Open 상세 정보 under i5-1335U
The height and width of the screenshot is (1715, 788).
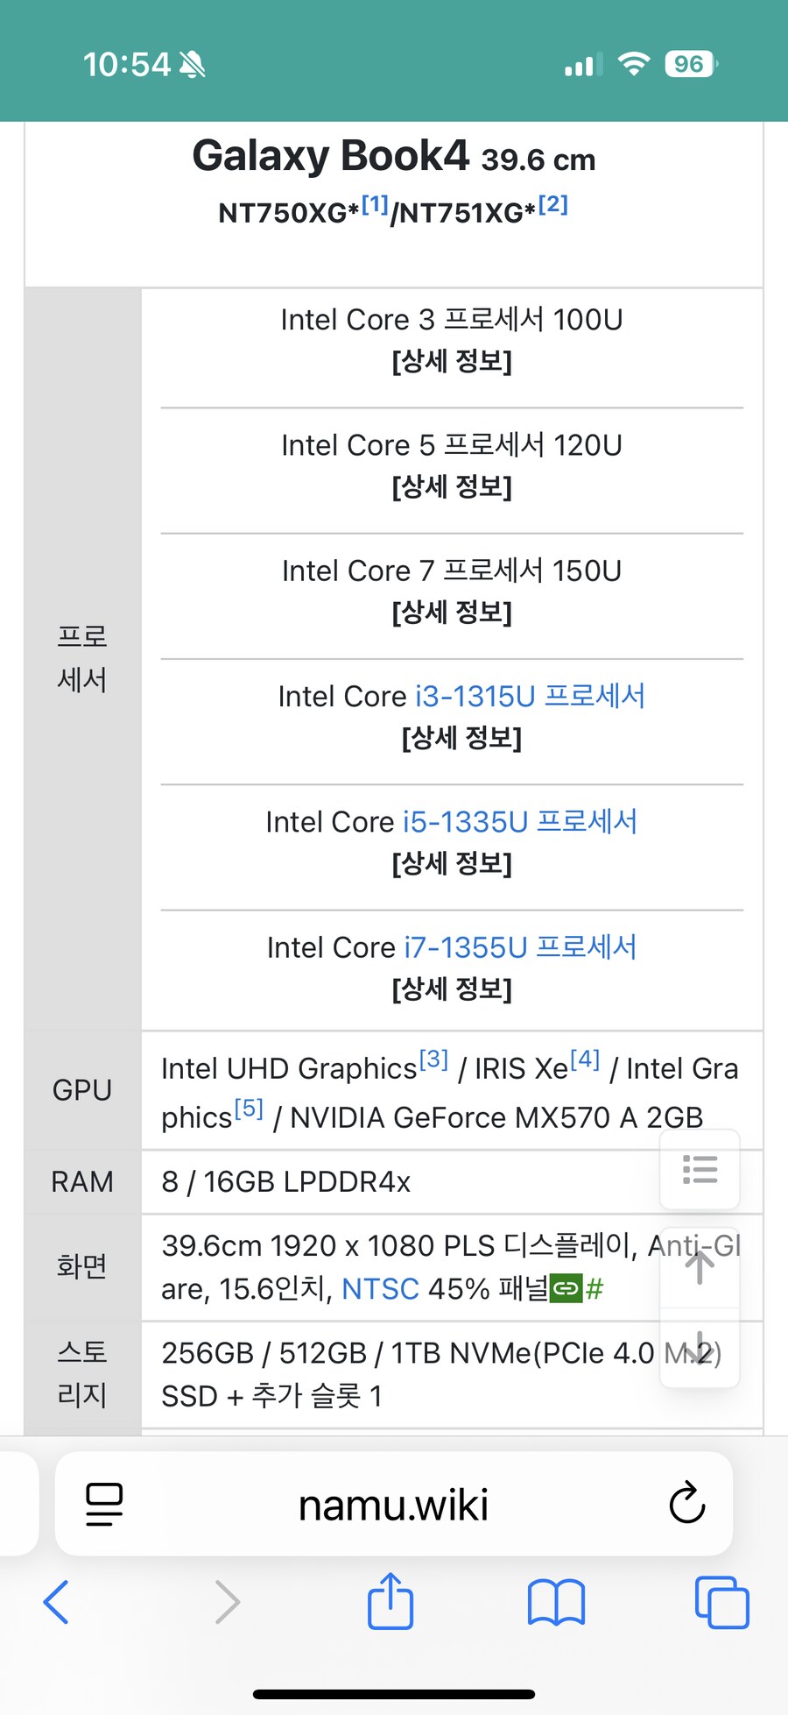[452, 863]
